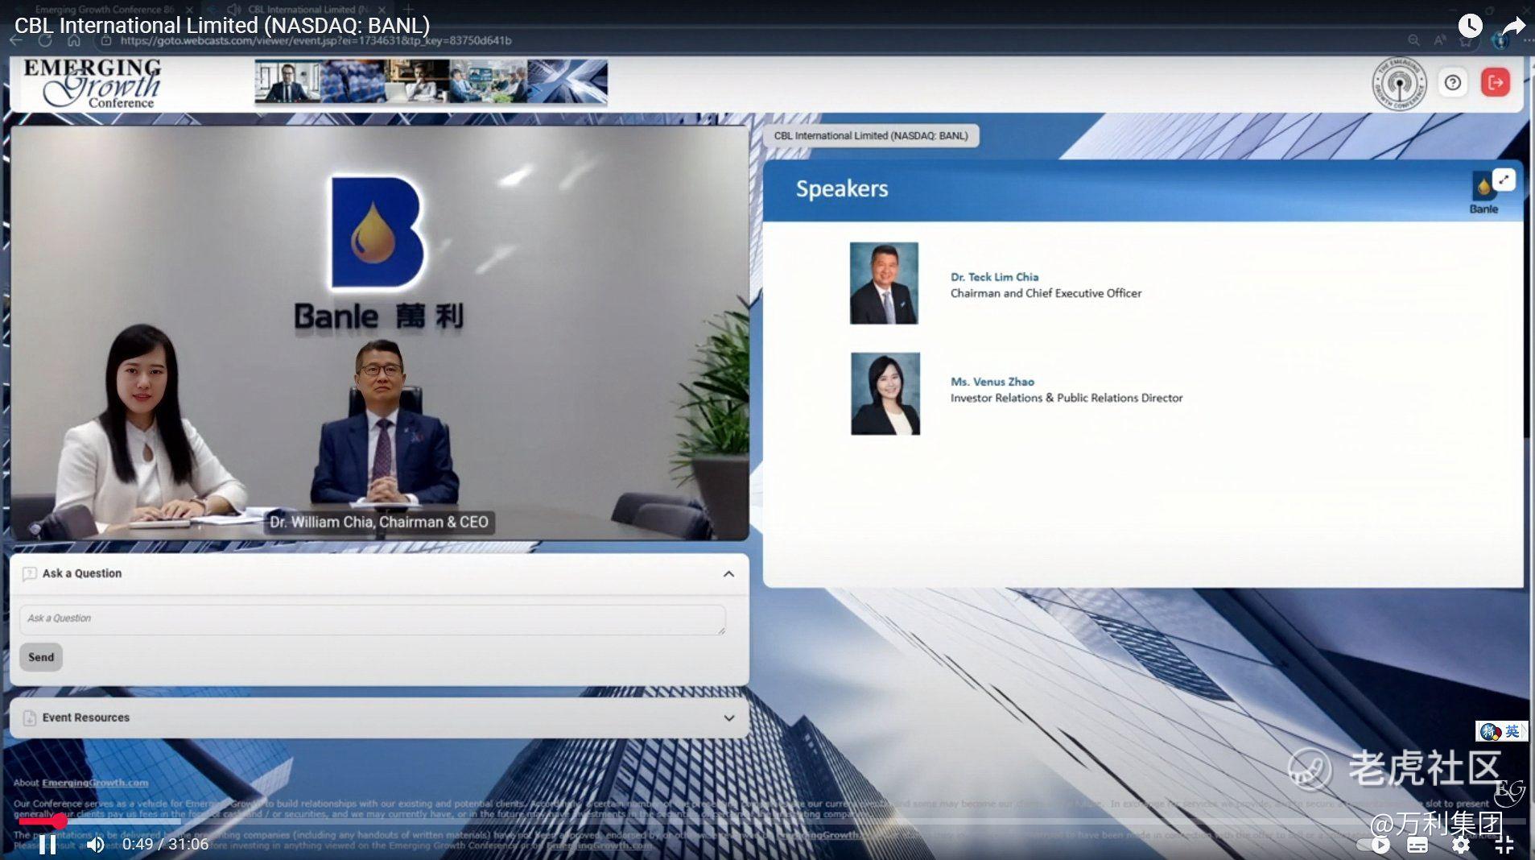Click the webcast URL in address bar
The height and width of the screenshot is (860, 1535).
(x=316, y=40)
